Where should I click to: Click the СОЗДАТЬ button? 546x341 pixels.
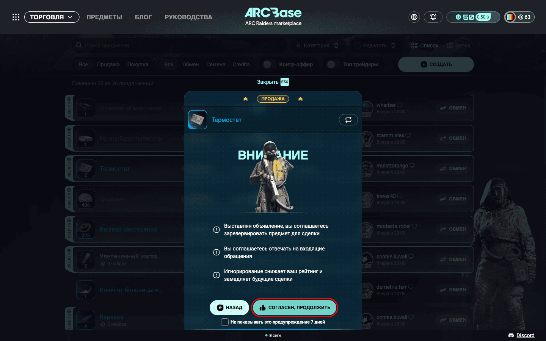pyautogui.click(x=436, y=64)
